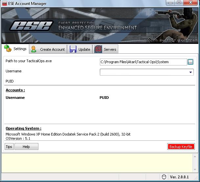Click the Update floppy disk icon
200x182 pixels.
coord(73,49)
